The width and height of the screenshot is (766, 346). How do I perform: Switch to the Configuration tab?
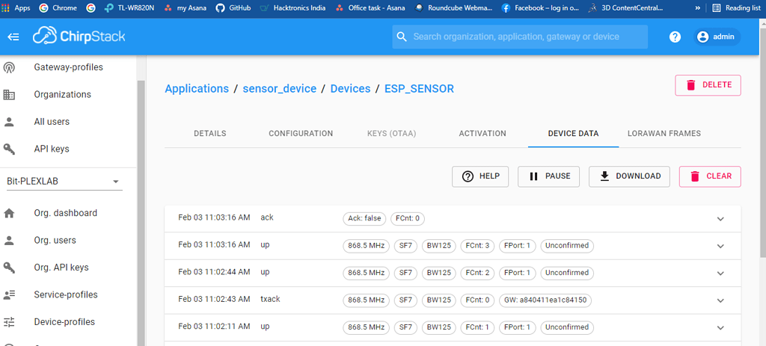[x=301, y=134]
